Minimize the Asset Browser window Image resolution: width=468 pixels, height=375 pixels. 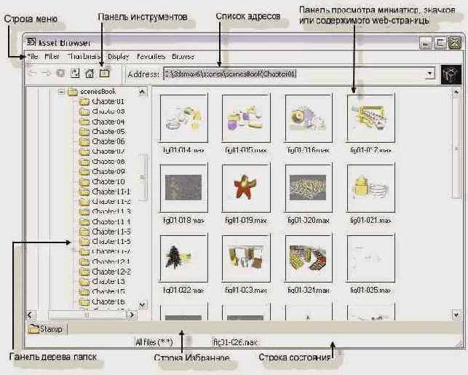coord(426,44)
